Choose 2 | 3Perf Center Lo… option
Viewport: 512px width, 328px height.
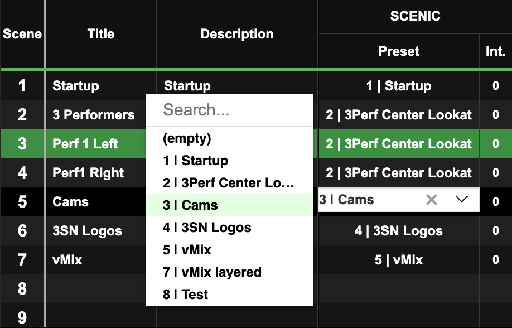[230, 183]
